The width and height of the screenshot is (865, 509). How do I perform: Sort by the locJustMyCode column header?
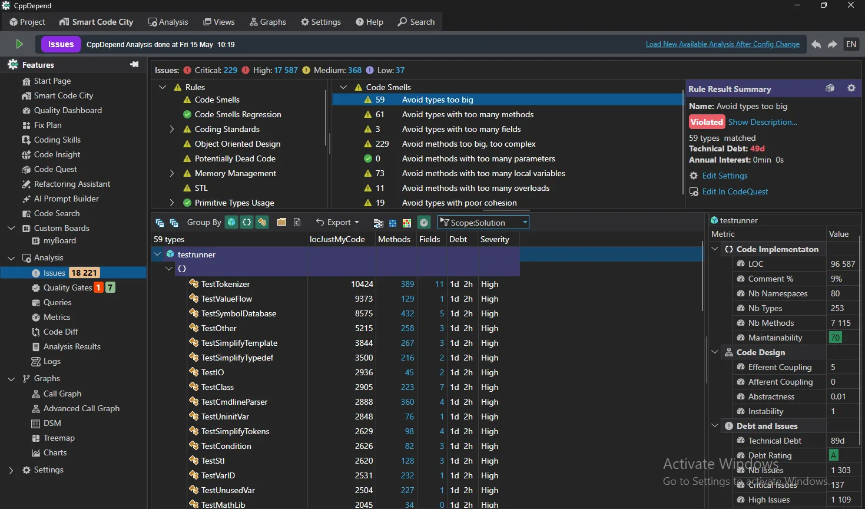337,239
